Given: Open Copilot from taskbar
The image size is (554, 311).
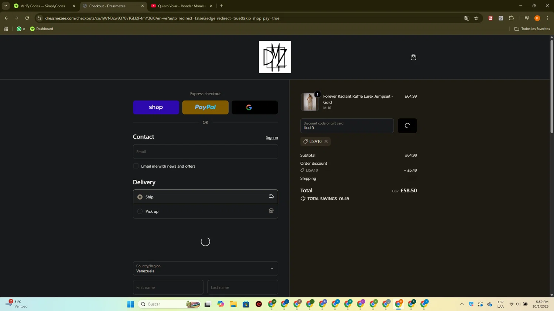Looking at the screenshot, I should 221,304.
